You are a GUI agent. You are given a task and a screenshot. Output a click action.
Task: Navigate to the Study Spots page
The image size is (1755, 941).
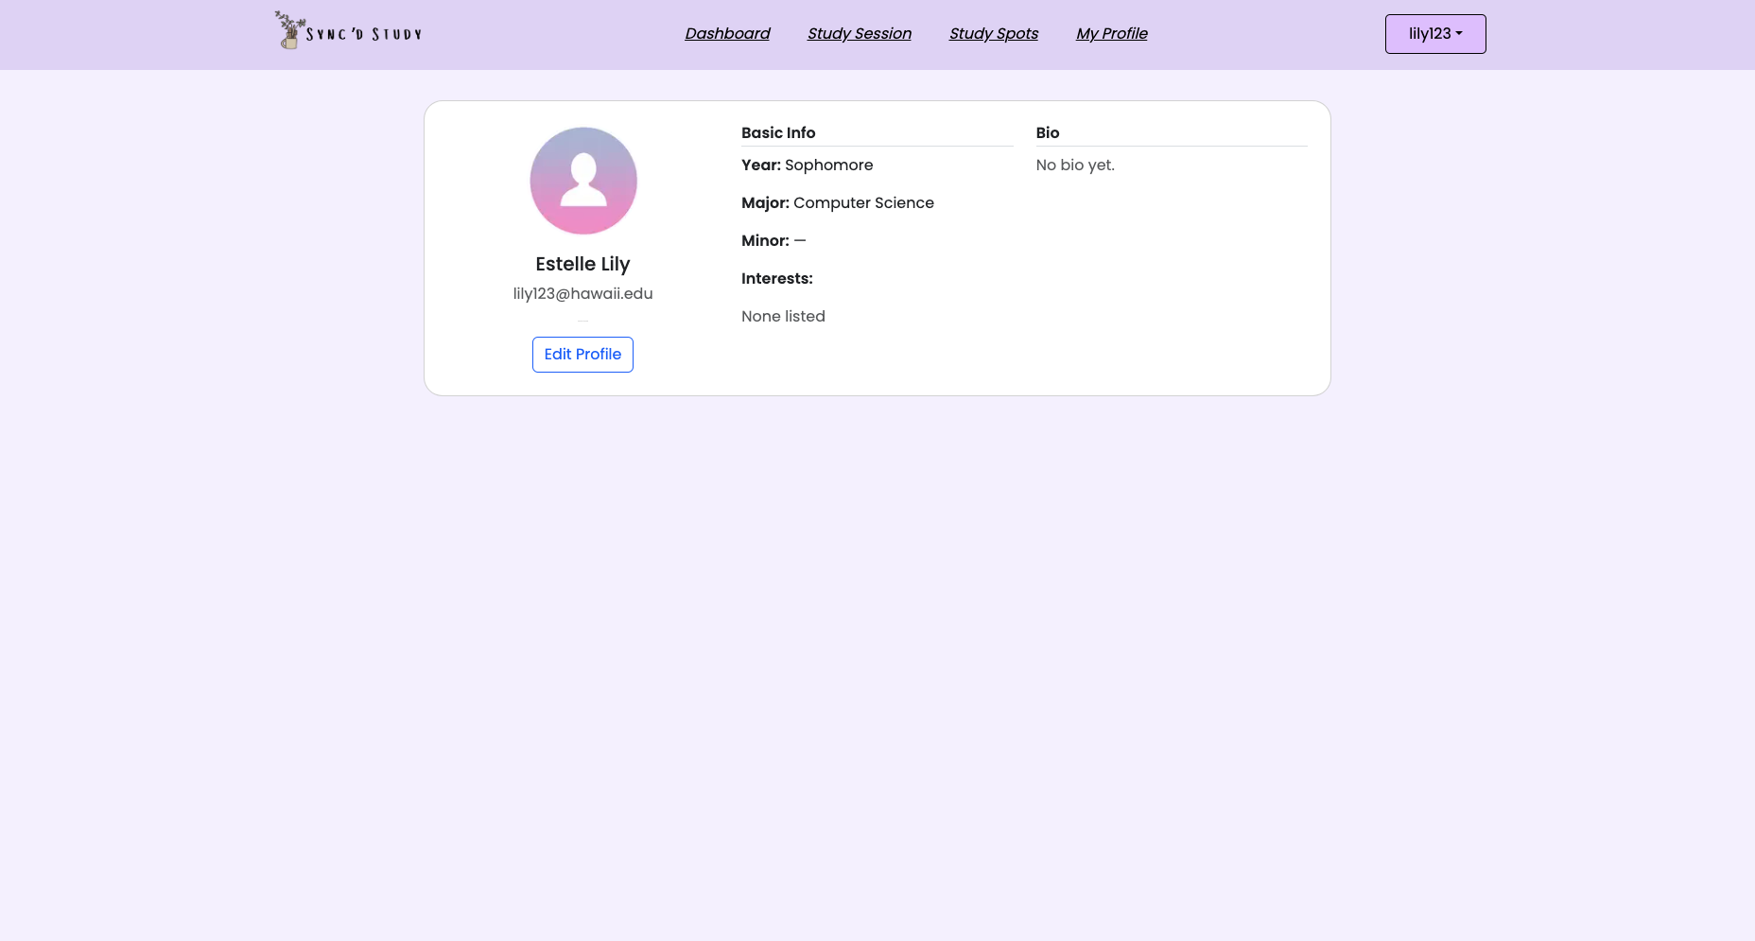tap(993, 34)
